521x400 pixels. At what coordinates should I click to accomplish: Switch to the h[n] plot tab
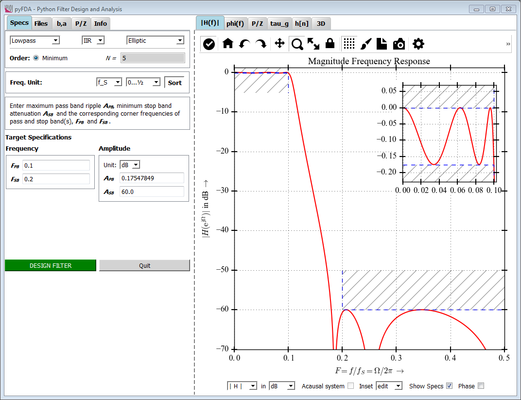[302, 24]
